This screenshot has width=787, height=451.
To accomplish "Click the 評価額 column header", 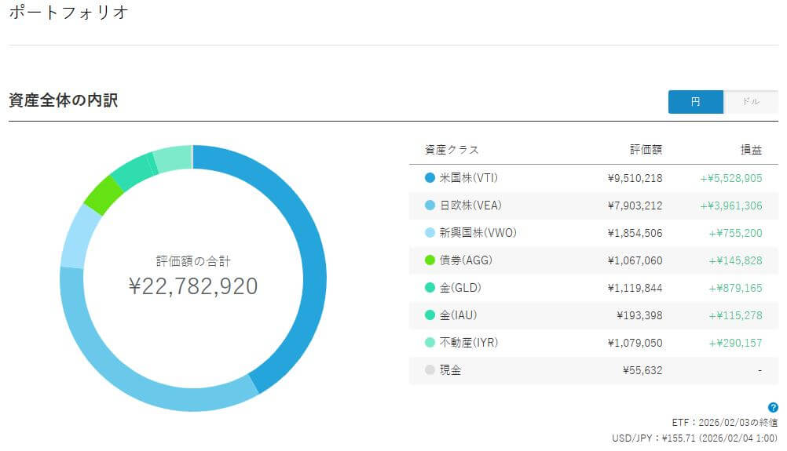I will pos(646,150).
